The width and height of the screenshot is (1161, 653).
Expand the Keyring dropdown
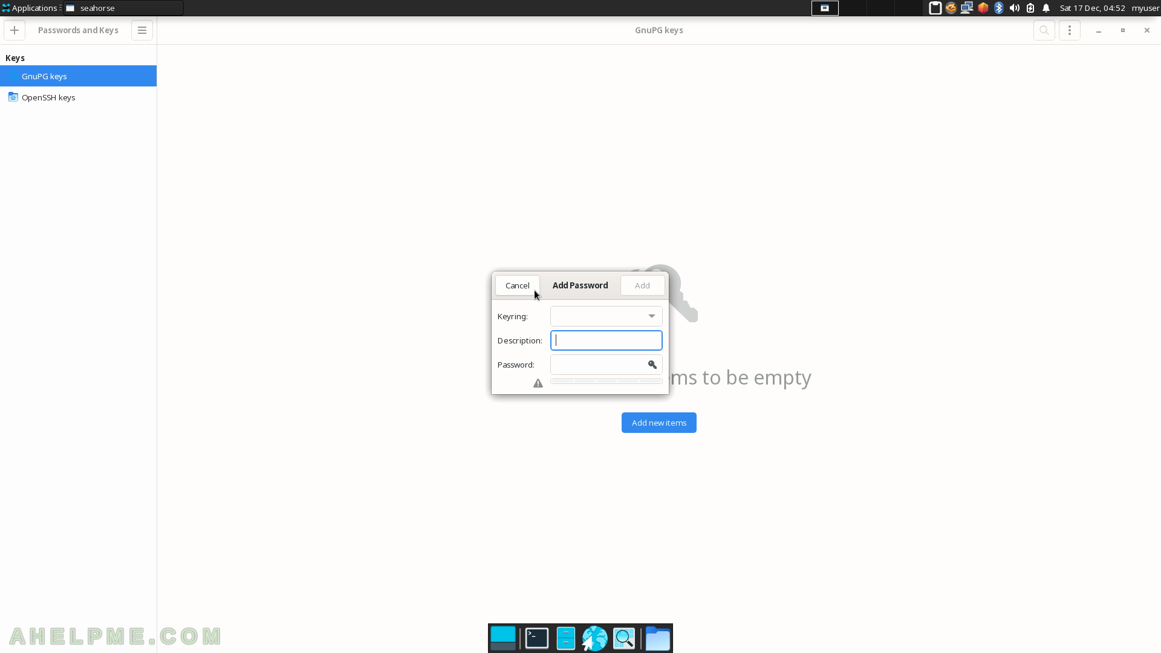pyautogui.click(x=607, y=316)
